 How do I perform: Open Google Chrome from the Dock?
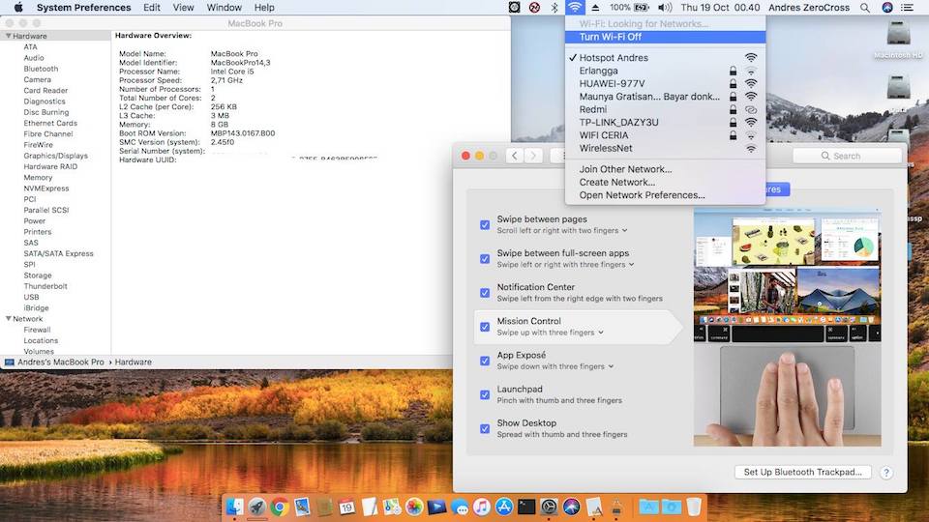pyautogui.click(x=280, y=507)
